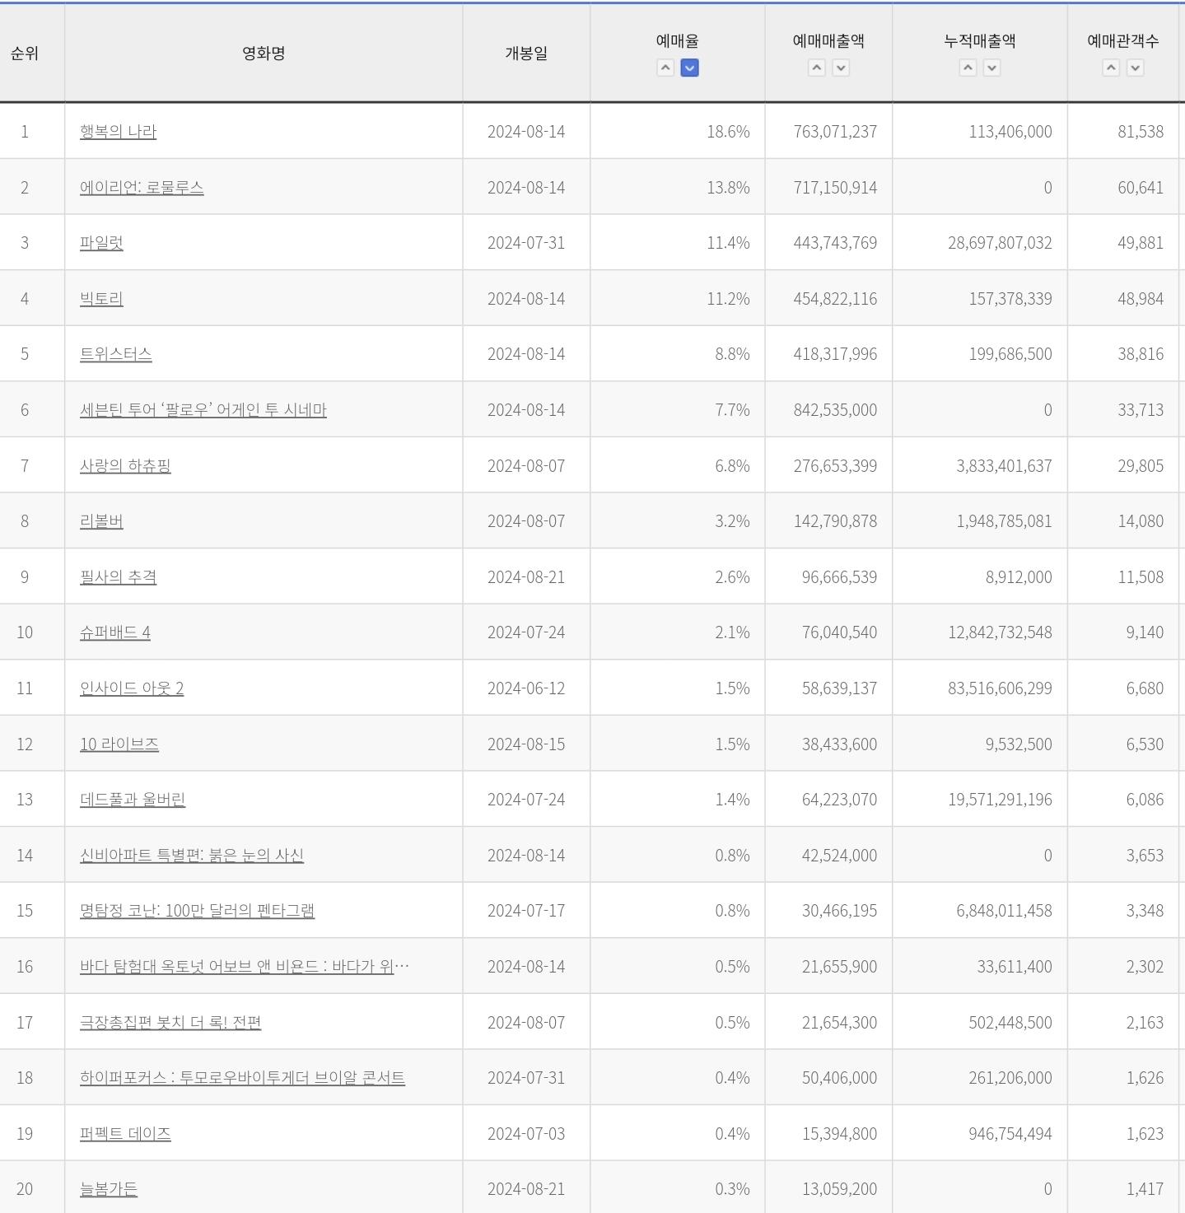Viewport: 1185px width, 1213px height.
Task: Select audience count 14,080
Action: (1141, 521)
